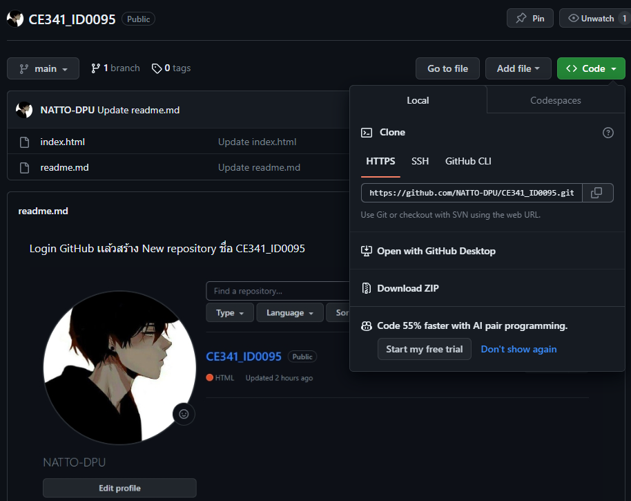Click the Download ZIP icon
Image resolution: width=631 pixels, height=501 pixels.
pos(366,288)
